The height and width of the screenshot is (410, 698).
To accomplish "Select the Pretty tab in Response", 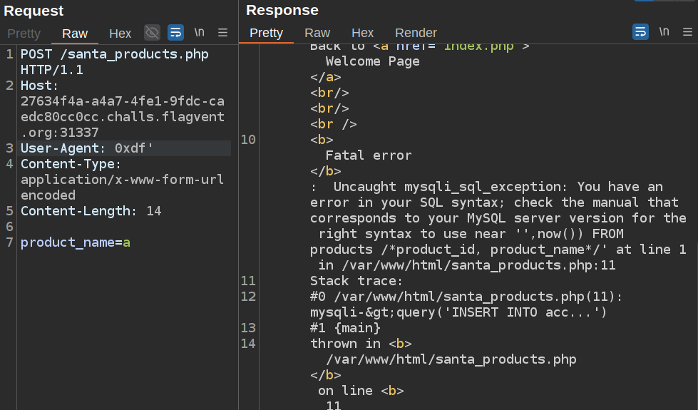I will tap(266, 33).
